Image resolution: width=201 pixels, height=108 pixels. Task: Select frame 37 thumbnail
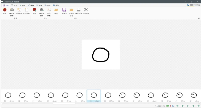click(122, 96)
